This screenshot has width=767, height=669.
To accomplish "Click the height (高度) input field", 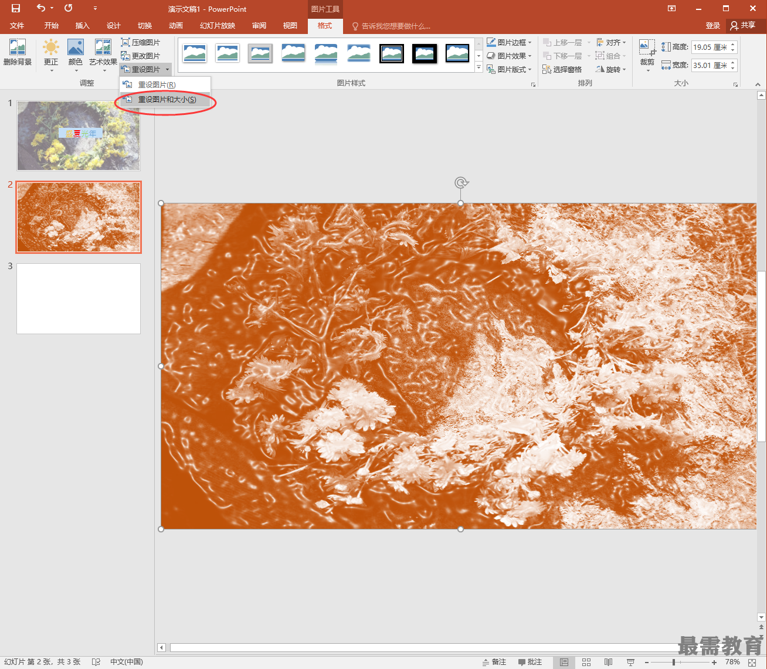I will click(x=710, y=47).
